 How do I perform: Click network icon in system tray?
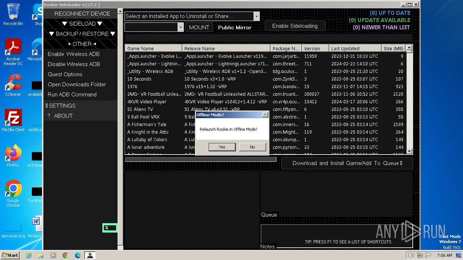[420, 255]
